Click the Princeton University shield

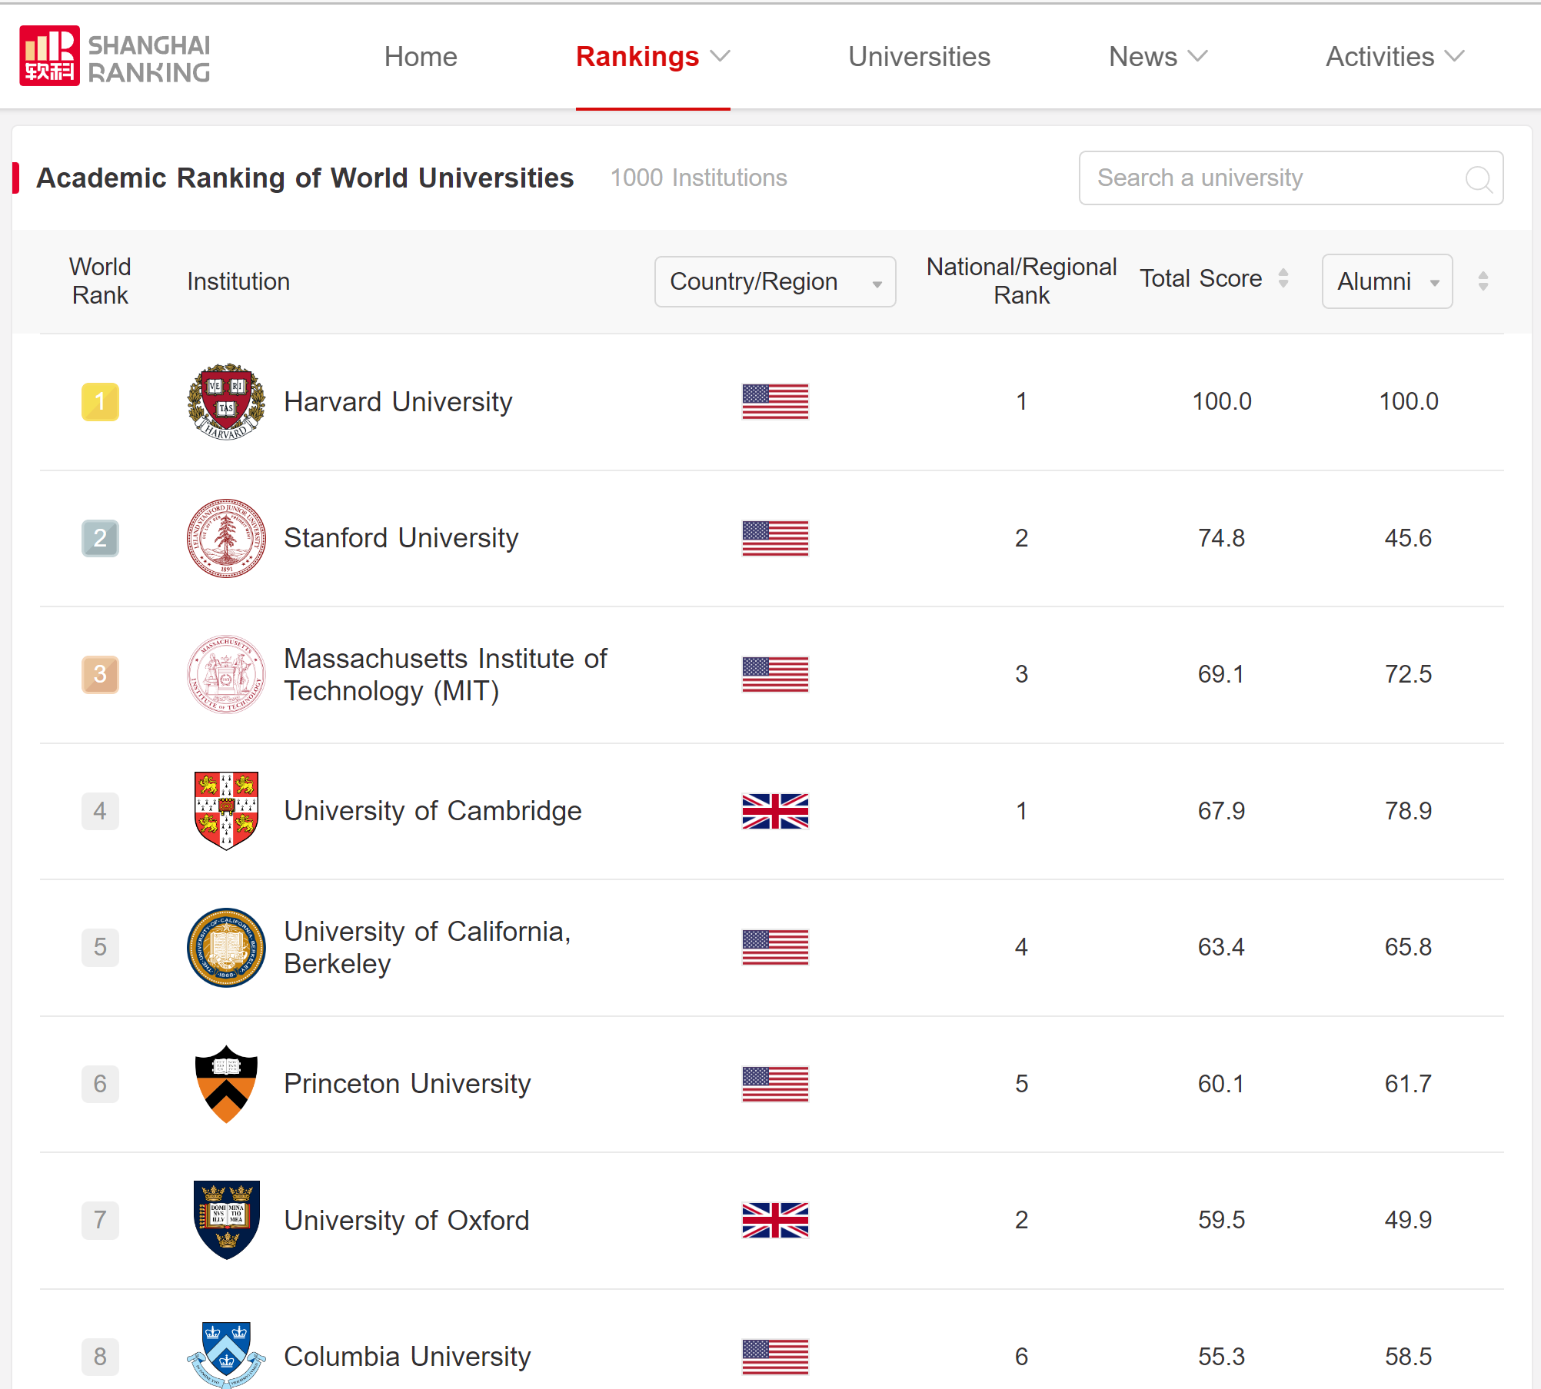(x=226, y=1083)
